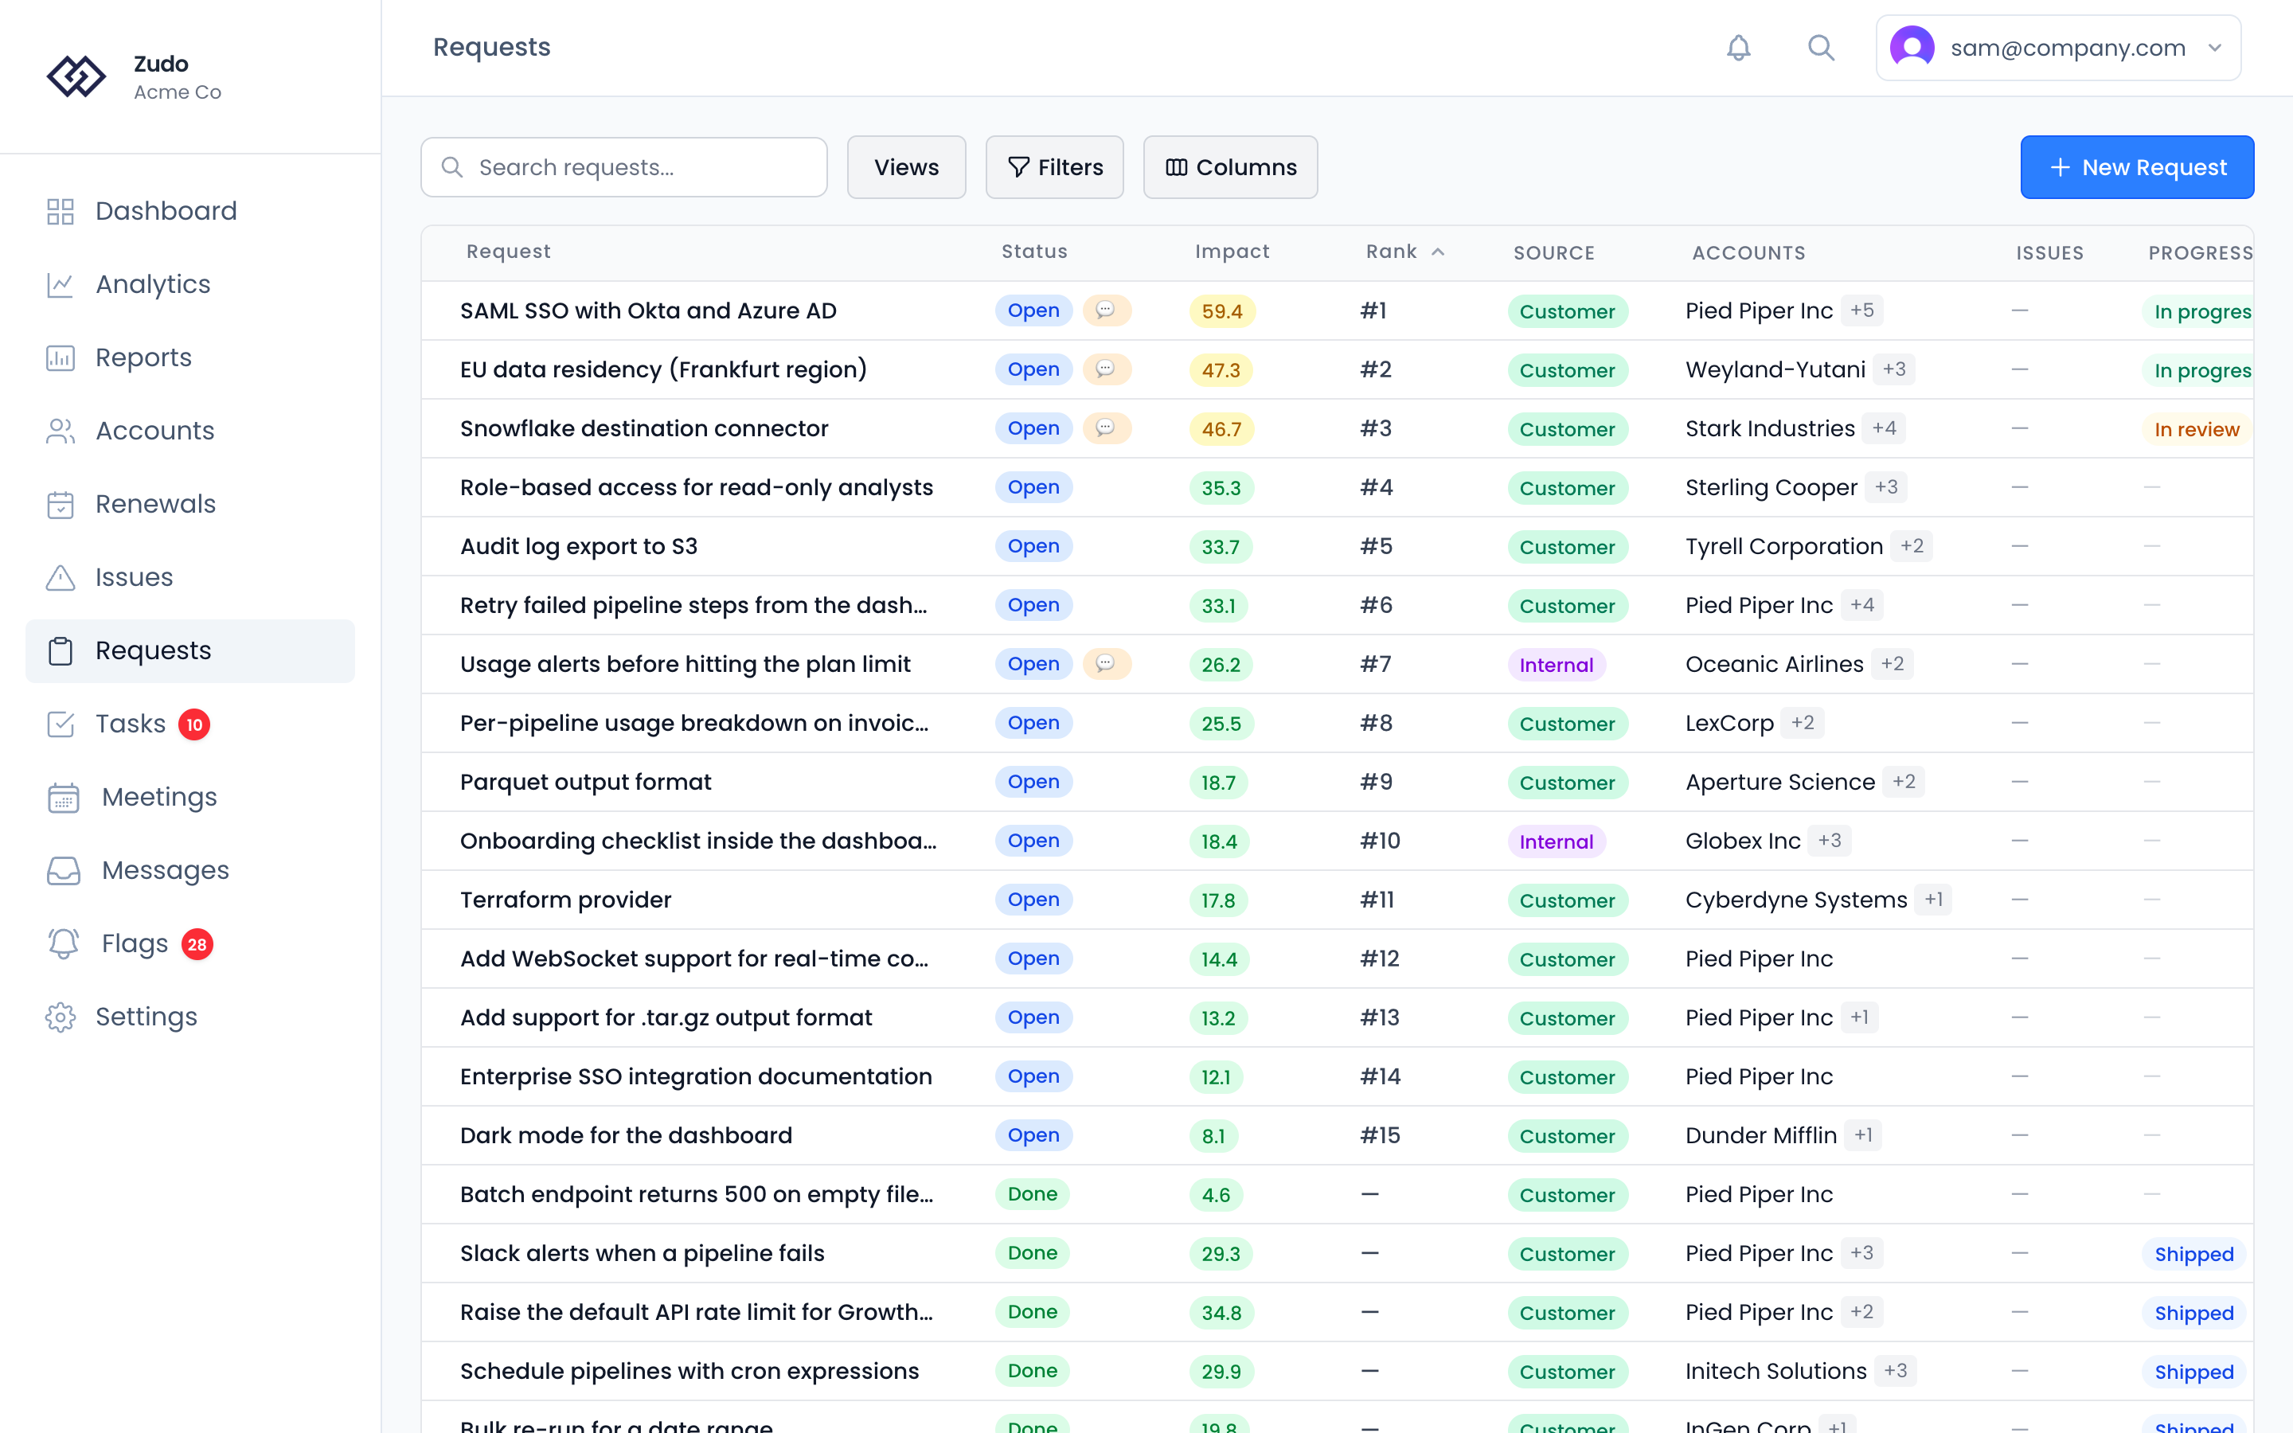Image resolution: width=2293 pixels, height=1433 pixels.
Task: Open comment bubble on EU data residency row
Action: pyautogui.click(x=1106, y=369)
